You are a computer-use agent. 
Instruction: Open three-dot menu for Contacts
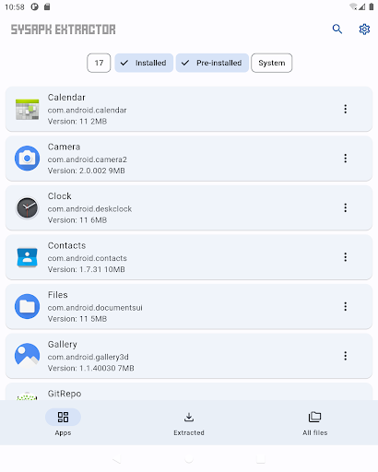346,257
